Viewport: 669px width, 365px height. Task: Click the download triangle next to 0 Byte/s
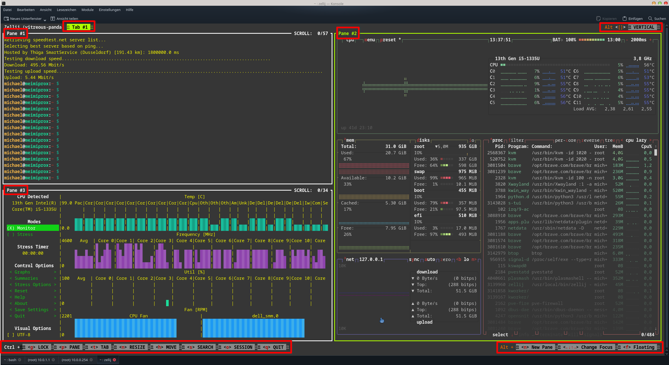[x=413, y=278]
